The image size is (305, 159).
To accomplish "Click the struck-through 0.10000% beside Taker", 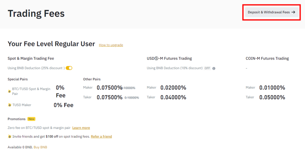I will tap(132, 98).
